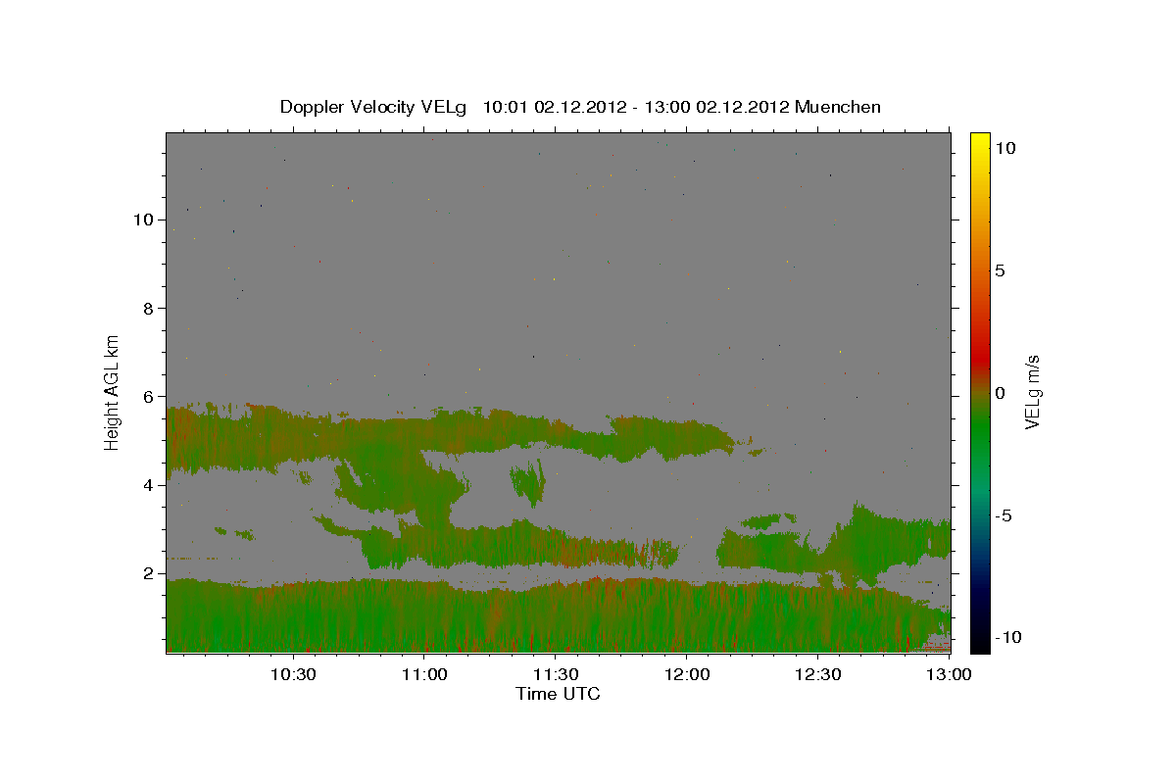This screenshot has width=1176, height=784.
Task: Click the colorbar value -10 label
Action: pos(1007,637)
